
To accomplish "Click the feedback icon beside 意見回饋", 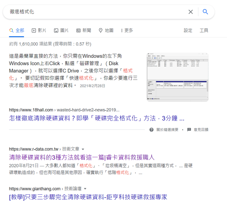I will click(x=189, y=129).
